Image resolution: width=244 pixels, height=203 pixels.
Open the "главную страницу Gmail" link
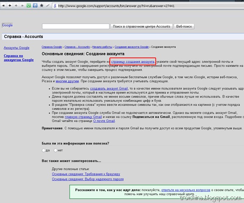click(83, 117)
